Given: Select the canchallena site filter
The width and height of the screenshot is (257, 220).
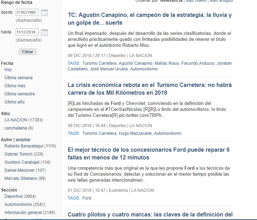Looking at the screenshot, I should click(x=19, y=128).
